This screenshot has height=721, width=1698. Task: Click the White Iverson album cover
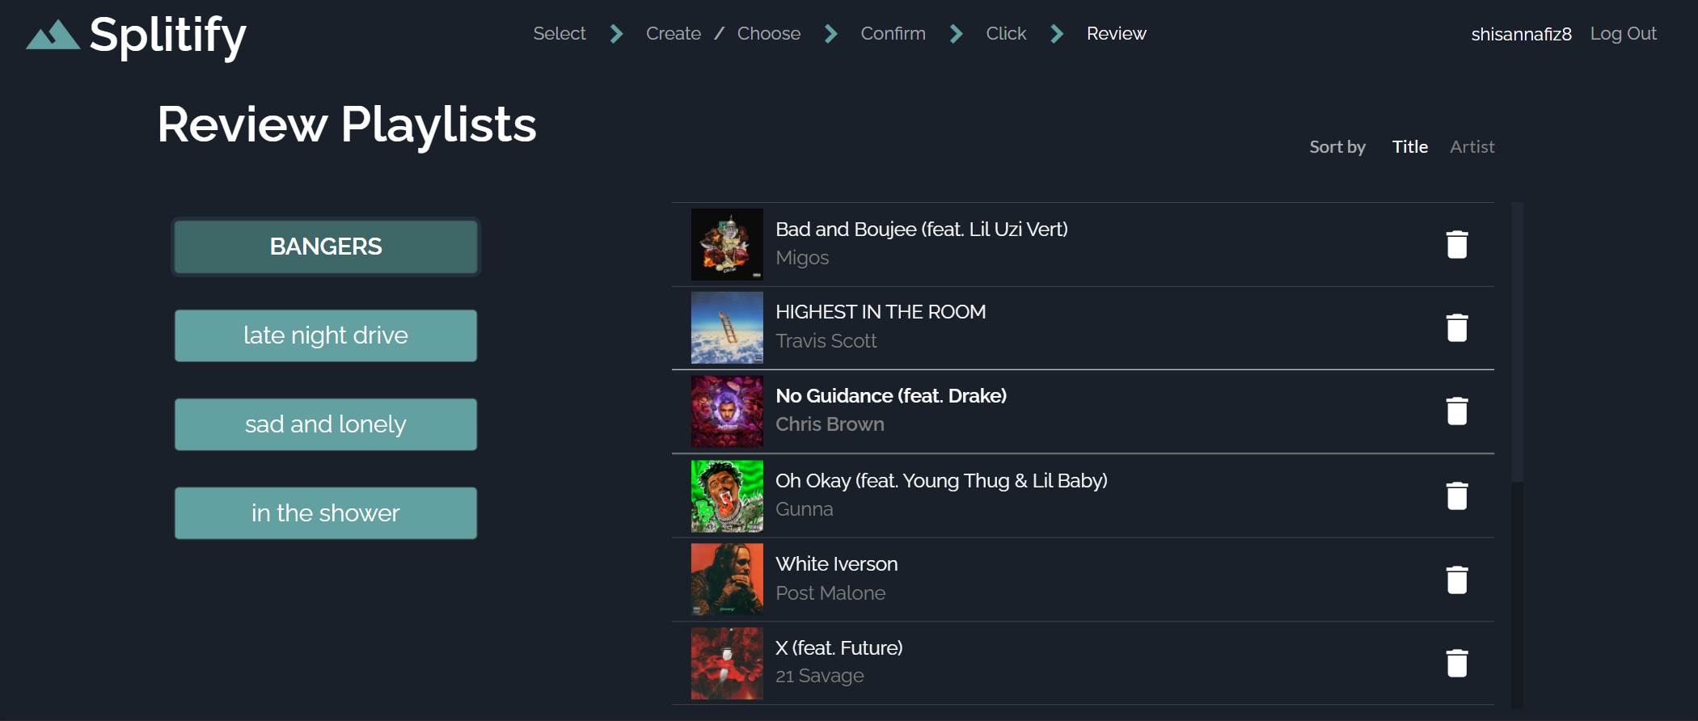pyautogui.click(x=727, y=580)
